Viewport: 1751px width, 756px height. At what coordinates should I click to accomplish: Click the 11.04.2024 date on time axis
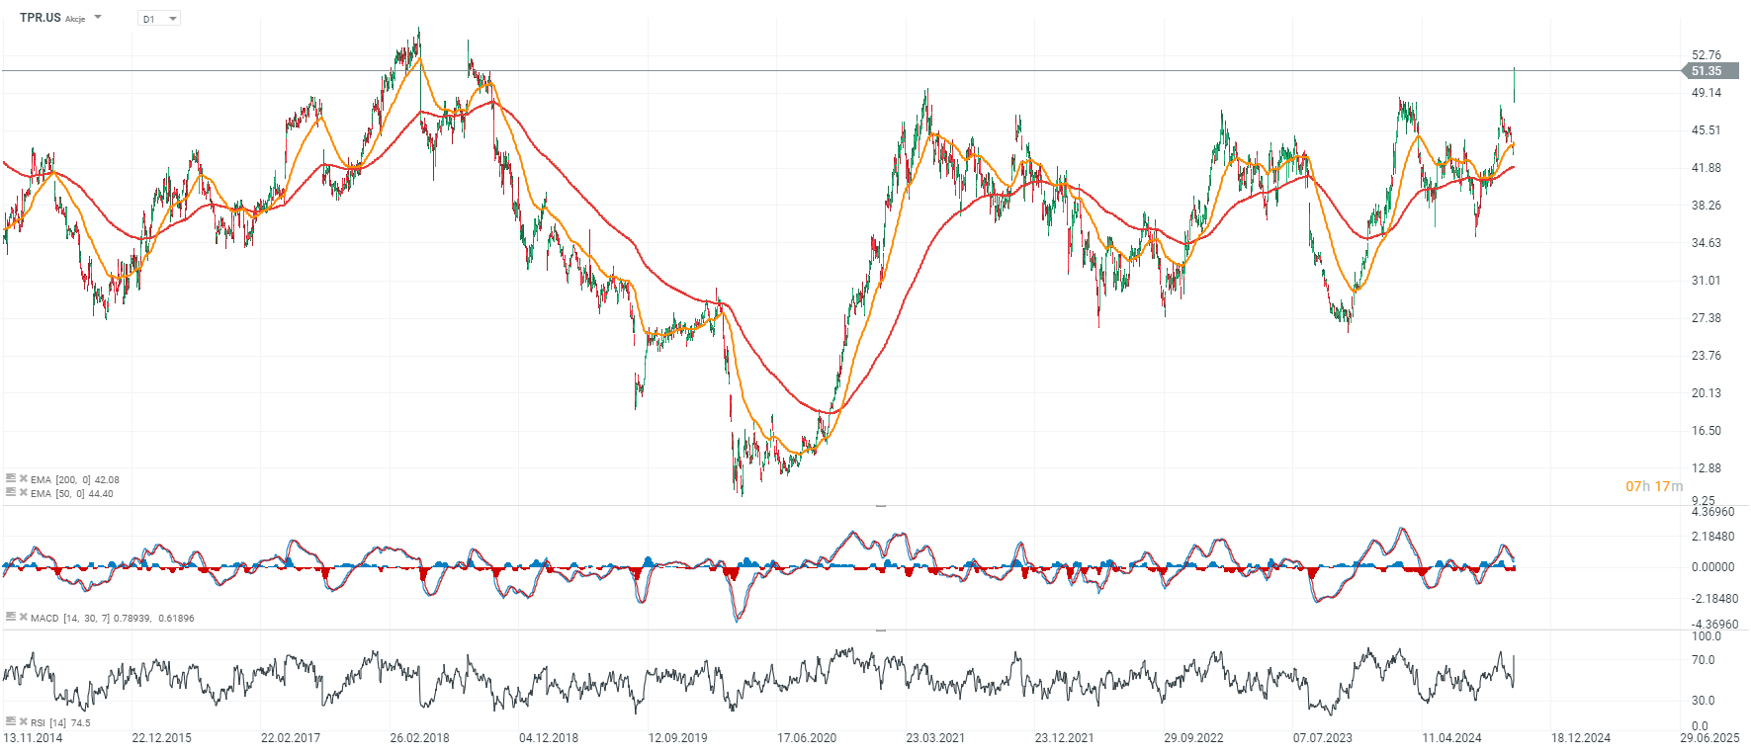pyautogui.click(x=1451, y=738)
